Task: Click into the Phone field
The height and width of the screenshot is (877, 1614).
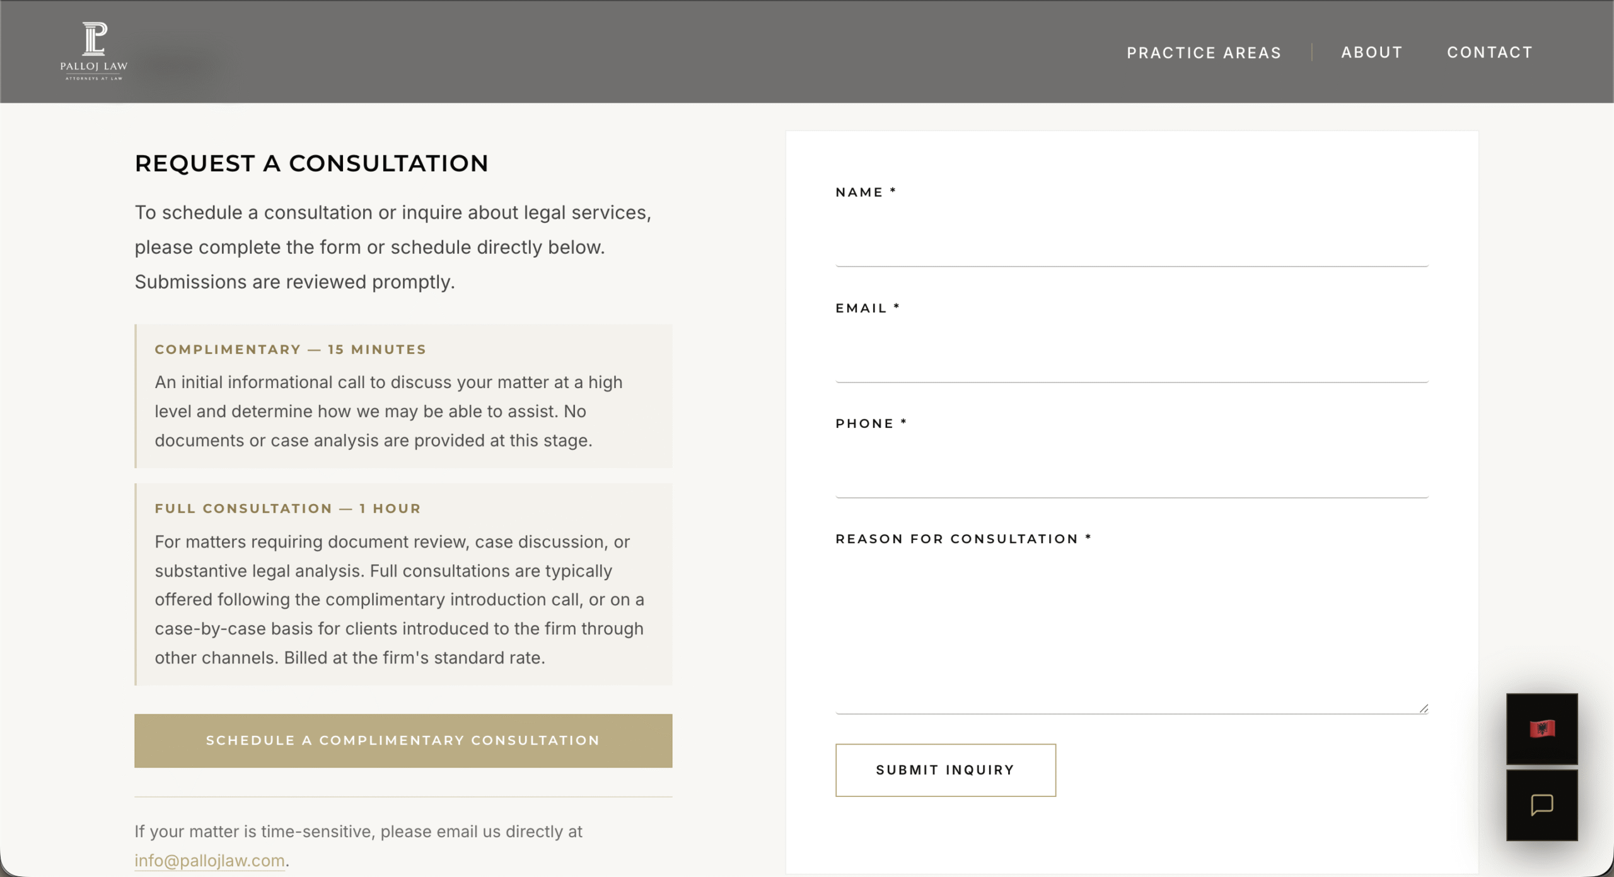Action: 1131,474
